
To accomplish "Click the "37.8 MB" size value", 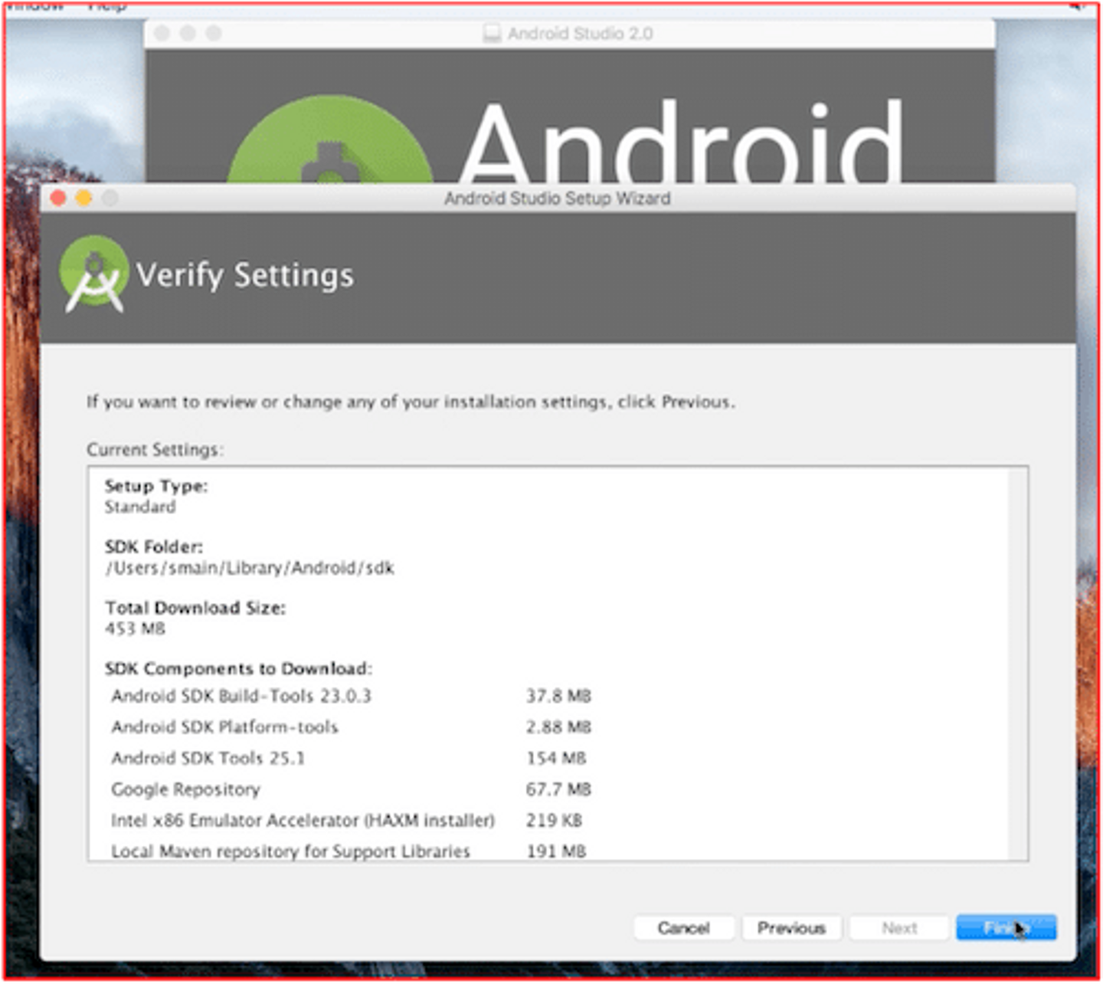I will pos(558,696).
